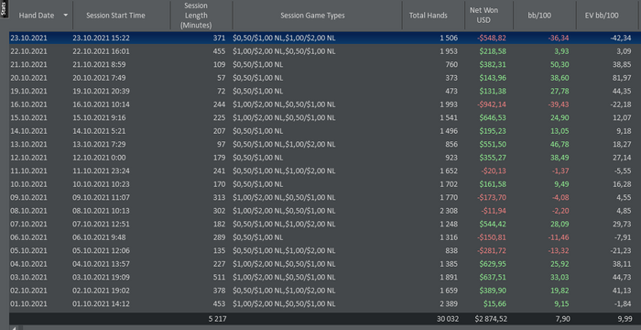Click bb/100 value 46,78
The width and height of the screenshot is (641, 330).
(x=560, y=145)
